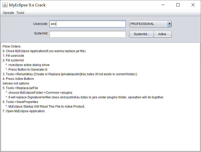The height and width of the screenshot is (152, 201).
Task: Click the '4. Press Active Buttom' line
Action: click(18, 79)
